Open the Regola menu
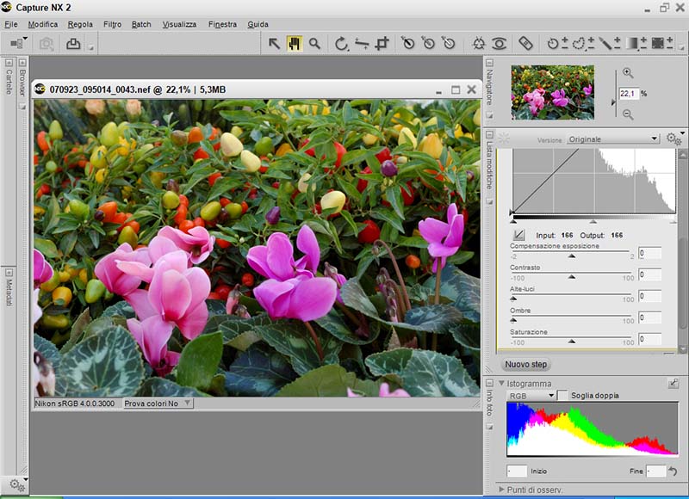Viewport: 689px width, 499px height. point(80,24)
